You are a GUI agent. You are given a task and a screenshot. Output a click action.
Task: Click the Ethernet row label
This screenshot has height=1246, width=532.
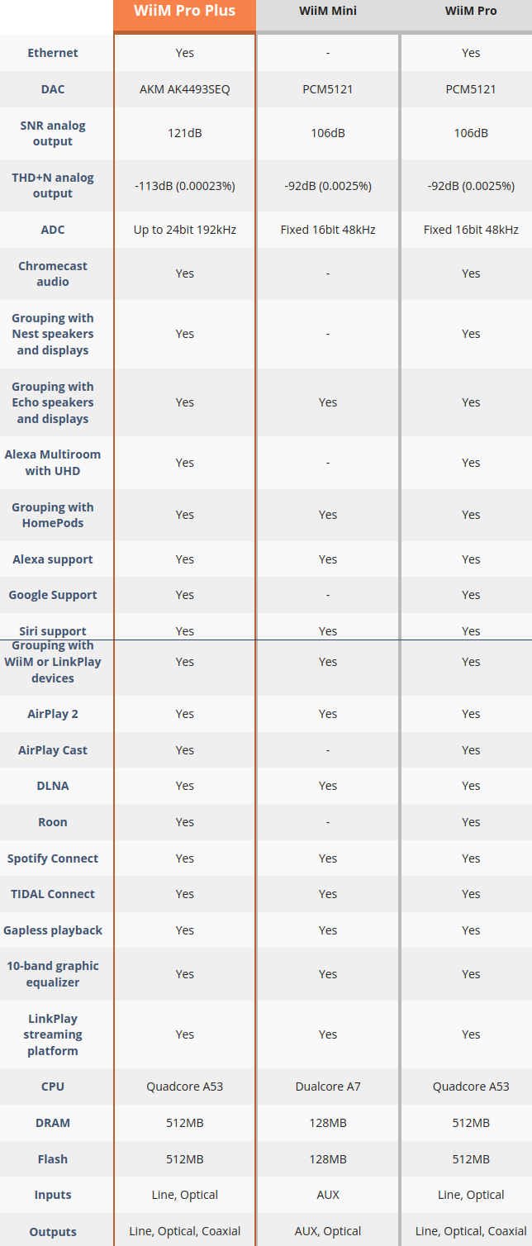coord(53,53)
